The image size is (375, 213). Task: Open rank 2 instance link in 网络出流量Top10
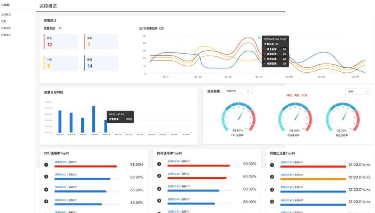tap(287, 175)
